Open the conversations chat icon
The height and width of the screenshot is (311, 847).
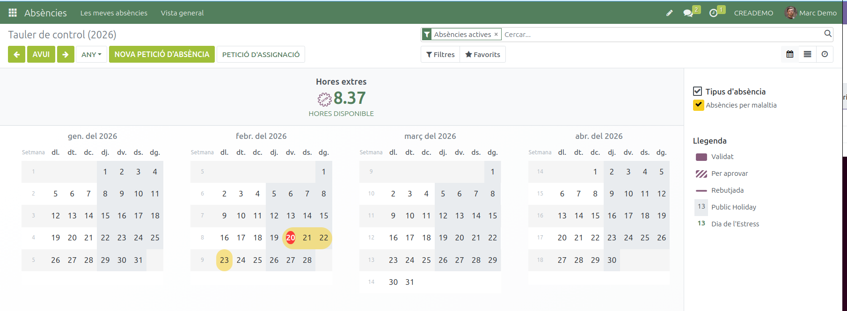pyautogui.click(x=688, y=13)
